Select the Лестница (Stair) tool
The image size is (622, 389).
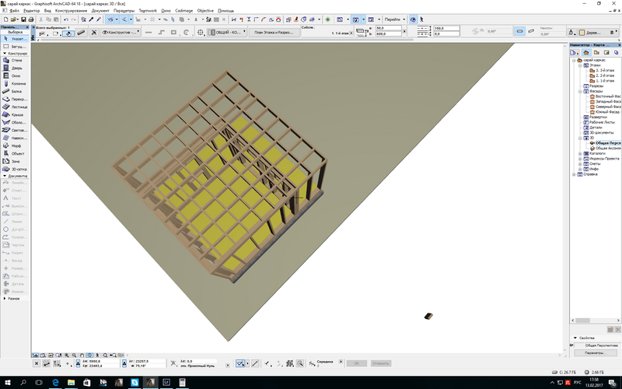pos(16,107)
